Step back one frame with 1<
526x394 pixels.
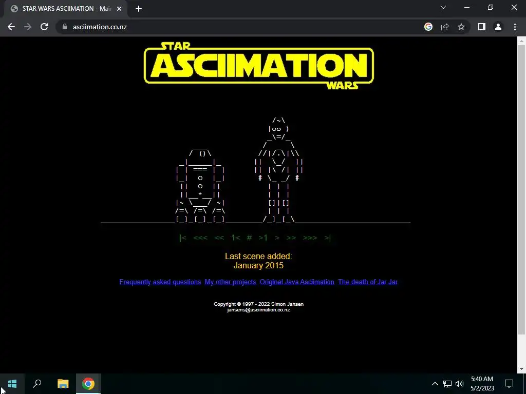pos(235,238)
